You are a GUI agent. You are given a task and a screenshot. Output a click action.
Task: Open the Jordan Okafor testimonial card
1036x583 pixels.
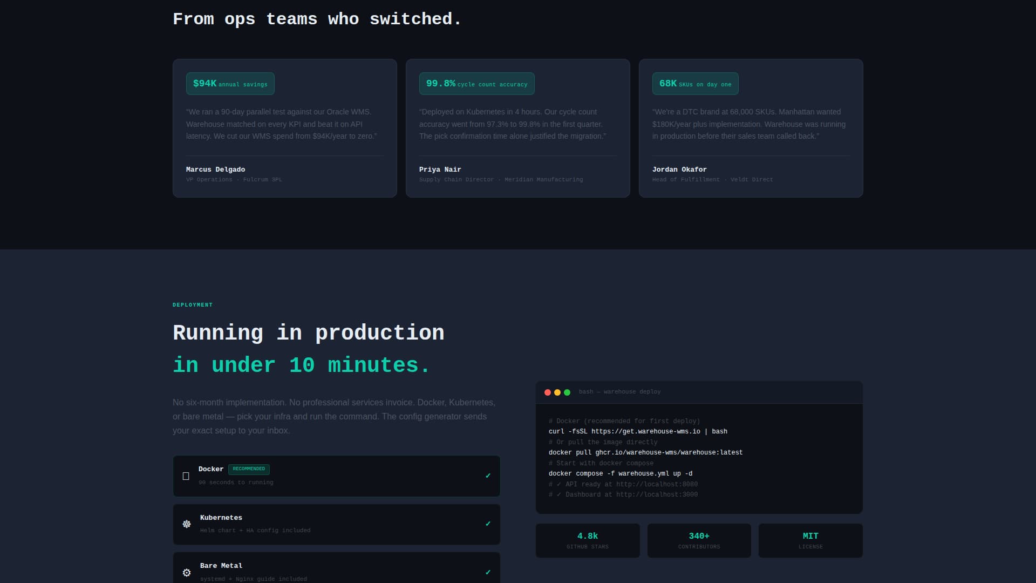(x=751, y=128)
